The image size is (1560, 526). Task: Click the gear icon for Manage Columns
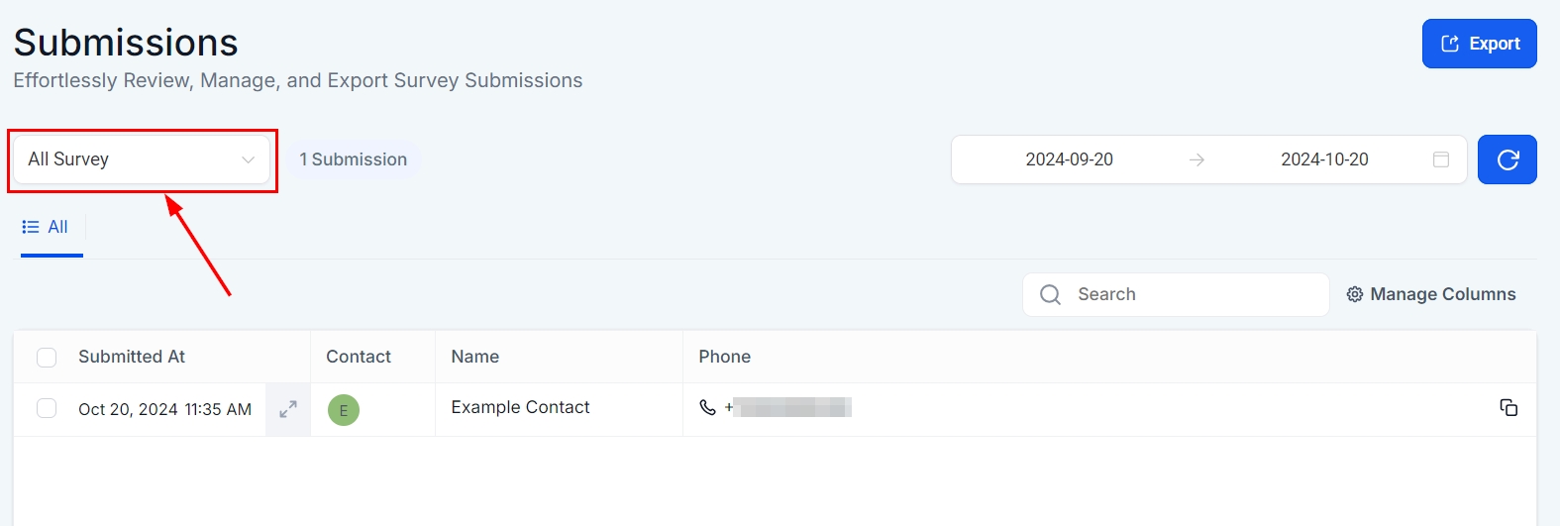[1355, 294]
